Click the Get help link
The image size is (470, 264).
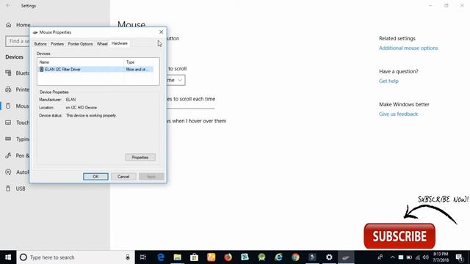[388, 81]
